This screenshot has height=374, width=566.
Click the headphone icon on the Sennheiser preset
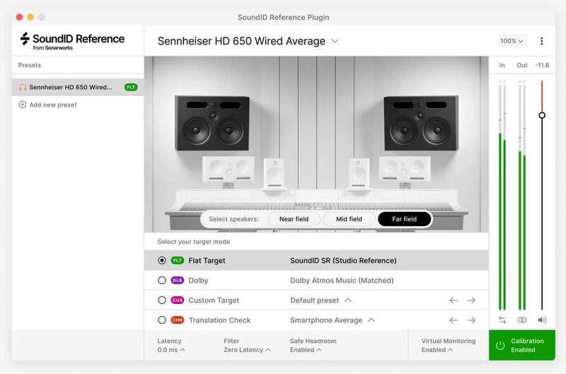tap(23, 87)
